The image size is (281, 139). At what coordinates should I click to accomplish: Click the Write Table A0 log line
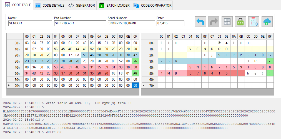click(67, 103)
